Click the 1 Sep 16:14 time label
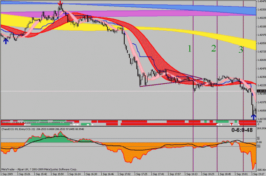This screenshot has width=266, height=176. [x=74, y=174]
